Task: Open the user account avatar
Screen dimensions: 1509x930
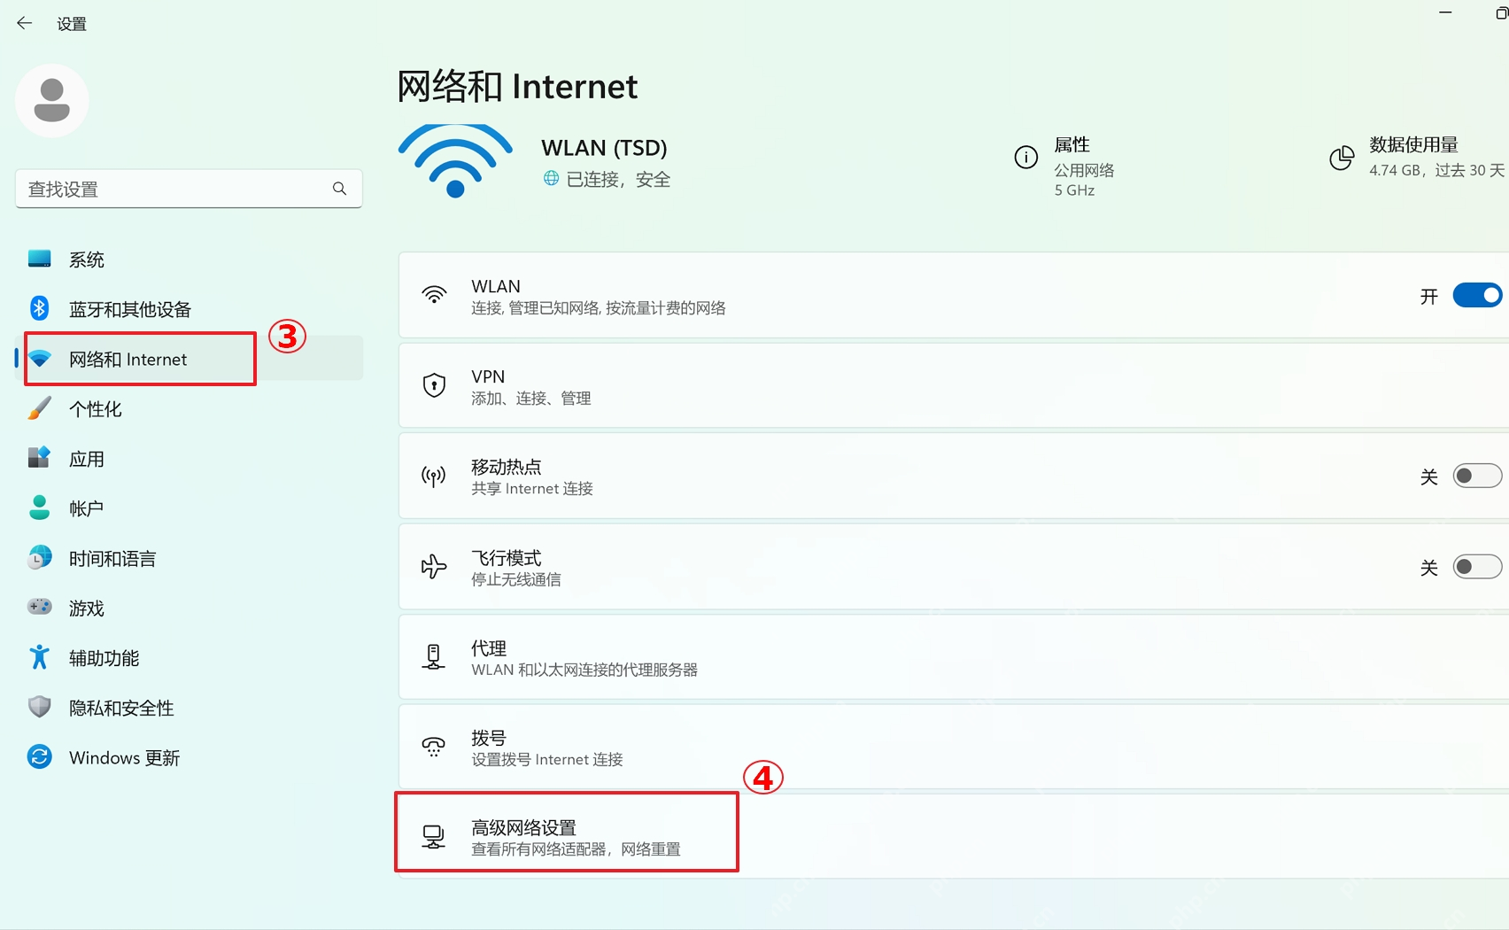Action: 51,100
